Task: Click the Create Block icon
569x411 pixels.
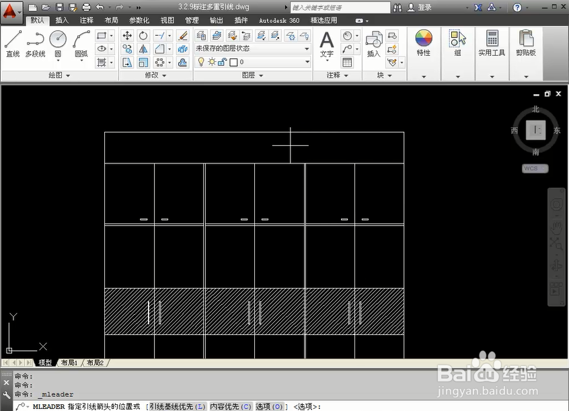Action: tap(392, 36)
